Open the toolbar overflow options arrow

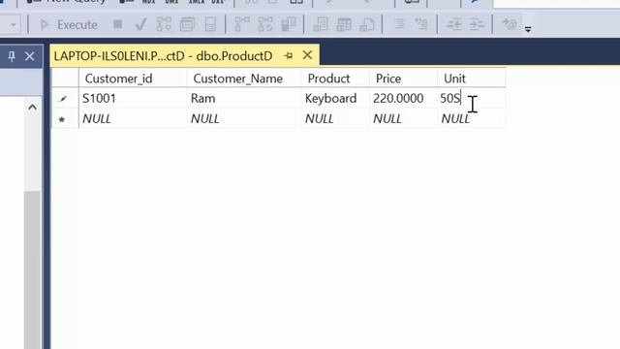coord(528,28)
